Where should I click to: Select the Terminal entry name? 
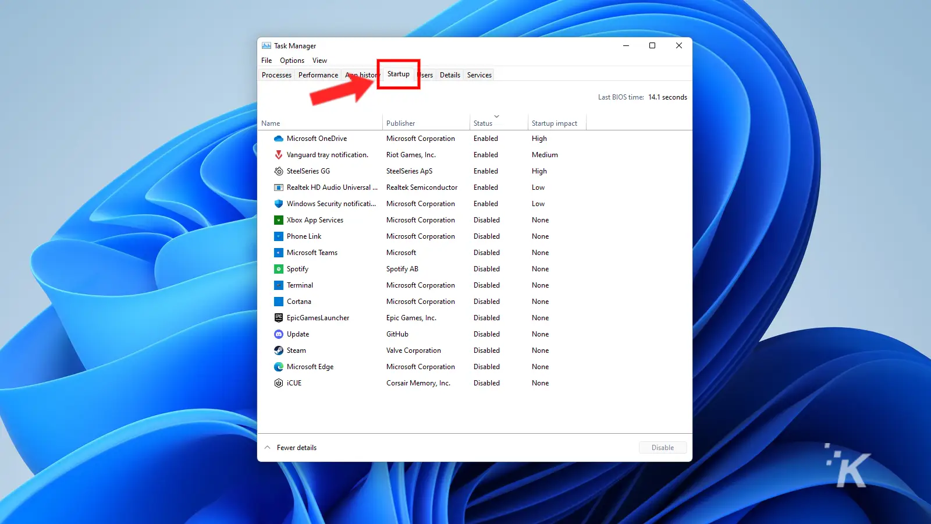pos(300,285)
